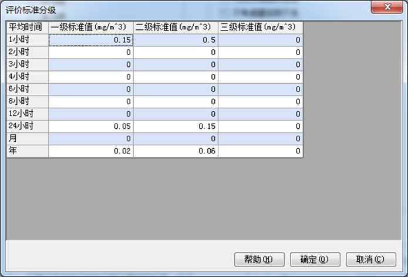The width and height of the screenshot is (408, 277).
Task: Click the 二级标准值(mg/m^3) column header
Action: (x=176, y=28)
